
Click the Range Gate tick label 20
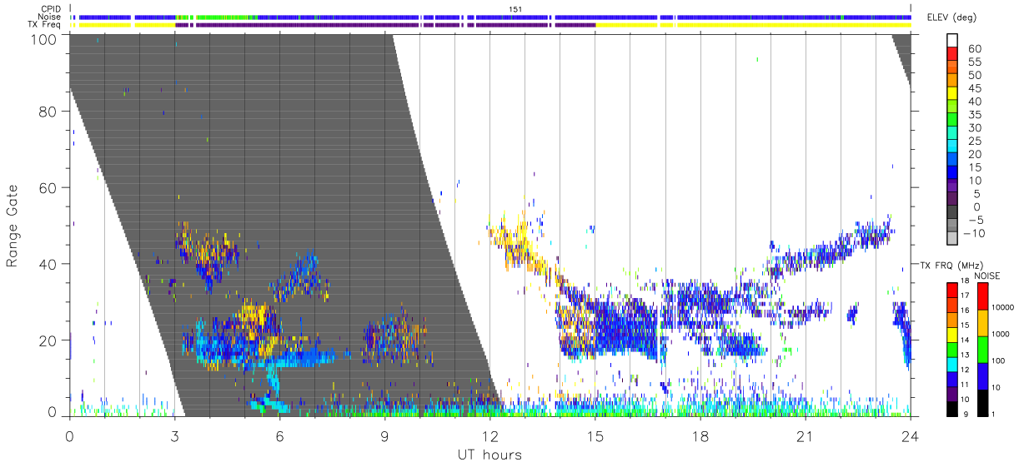(50, 340)
